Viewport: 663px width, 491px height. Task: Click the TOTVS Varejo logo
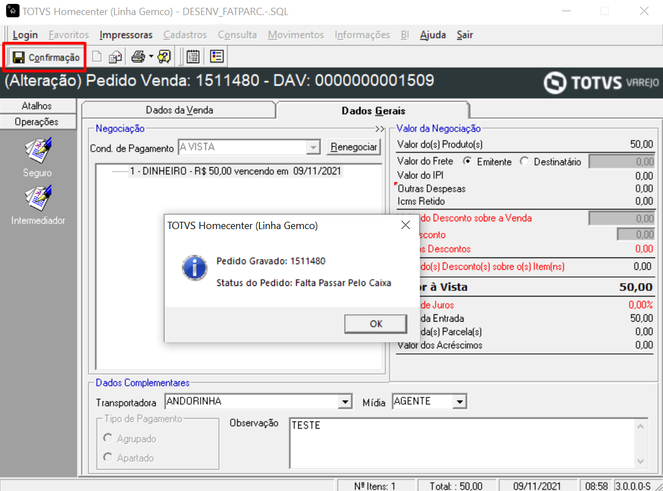click(601, 82)
